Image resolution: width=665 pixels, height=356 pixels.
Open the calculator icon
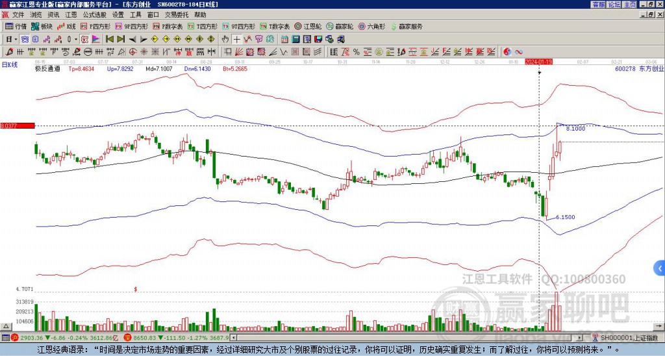(x=296, y=40)
